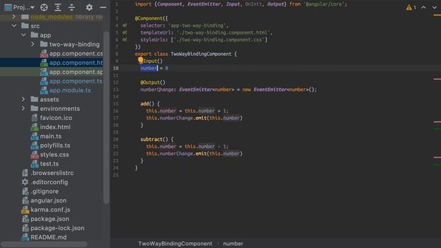
Task: Click the .editorconfig gear icon
Action: coord(25,182)
